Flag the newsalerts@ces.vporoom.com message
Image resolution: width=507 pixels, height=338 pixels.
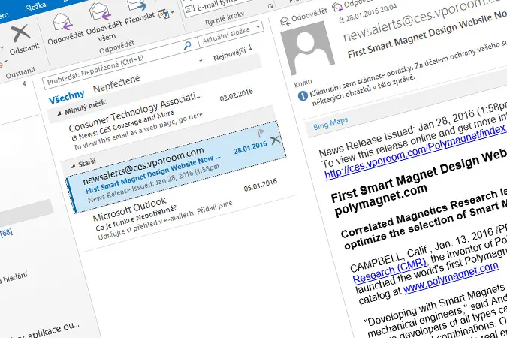[261, 132]
